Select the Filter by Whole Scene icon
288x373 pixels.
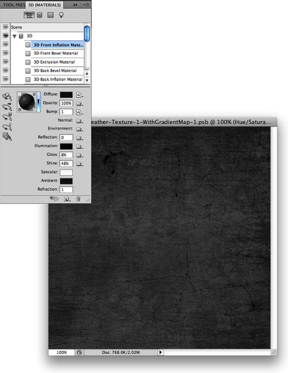[x=29, y=15]
